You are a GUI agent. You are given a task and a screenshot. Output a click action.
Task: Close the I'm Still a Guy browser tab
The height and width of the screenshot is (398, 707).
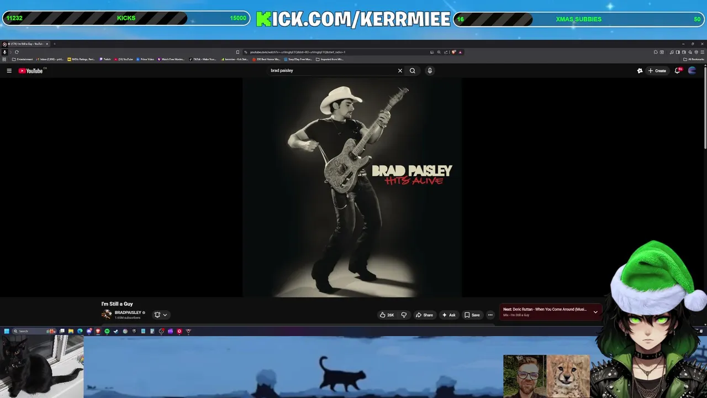tap(47, 44)
